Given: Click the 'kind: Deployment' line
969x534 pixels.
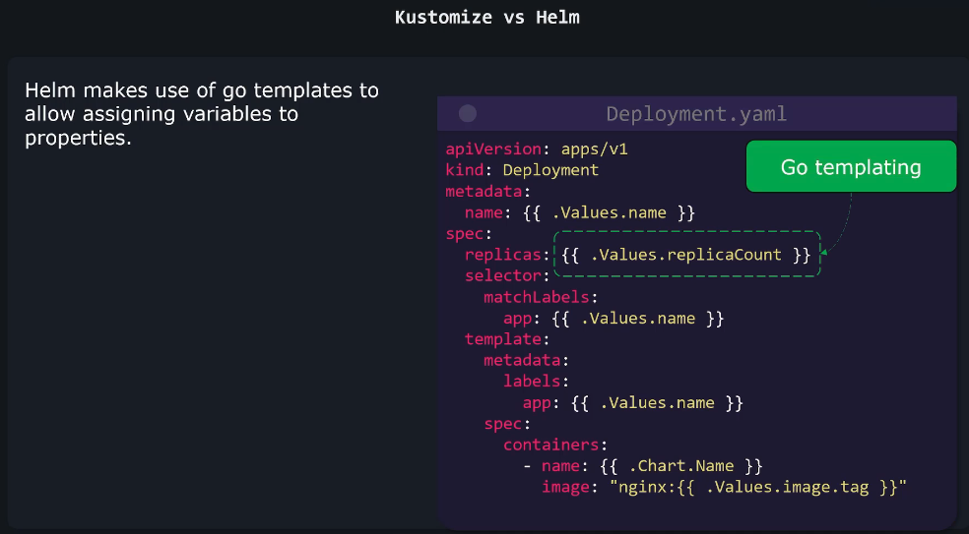Looking at the screenshot, I should pos(522,170).
